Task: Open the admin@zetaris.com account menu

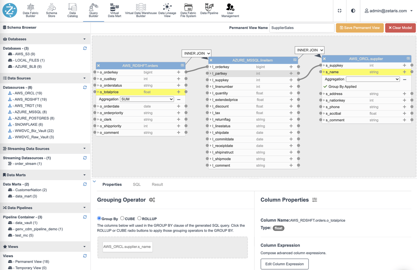Action: coord(389,11)
